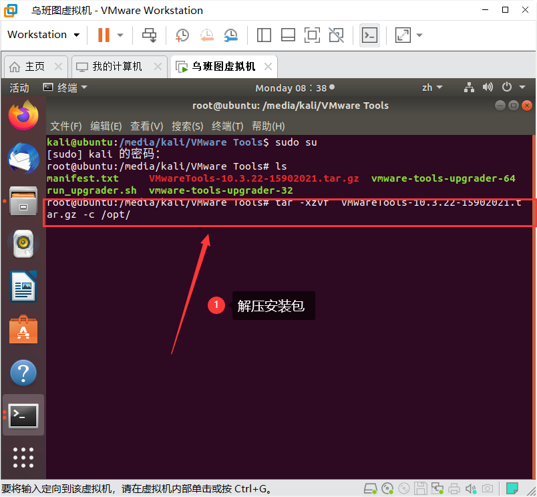The image size is (537, 497).
Task: Expand the power options arrow beside pause
Action: click(x=120, y=35)
